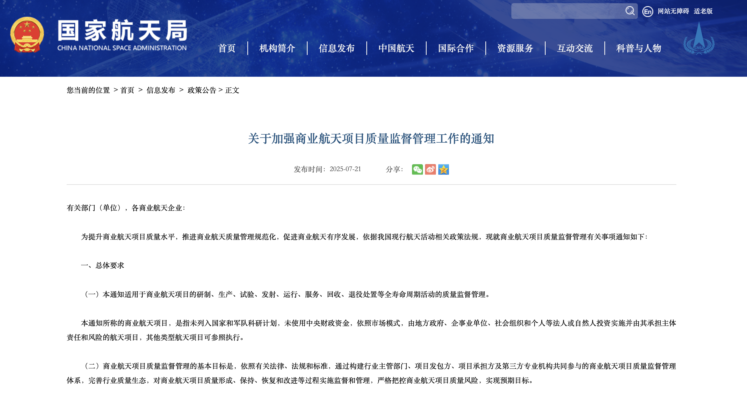The height and width of the screenshot is (402, 747).
Task: Click the national emblem logo
Action: tap(27, 35)
